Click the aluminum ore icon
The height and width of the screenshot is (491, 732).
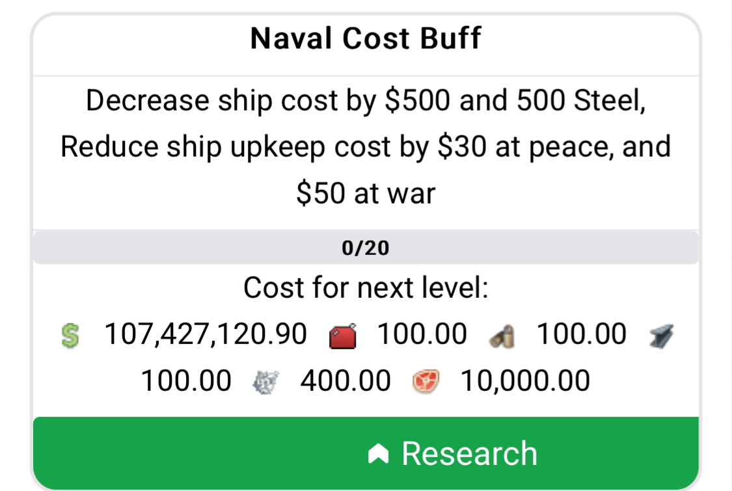tap(265, 382)
